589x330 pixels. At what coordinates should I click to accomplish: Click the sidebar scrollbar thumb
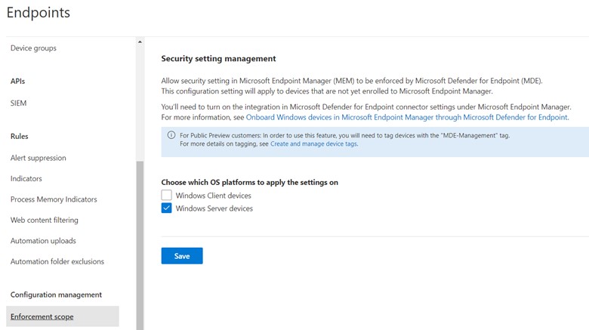click(140, 245)
